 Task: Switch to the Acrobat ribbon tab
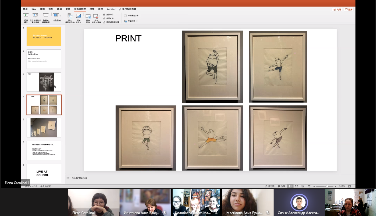click(x=111, y=9)
